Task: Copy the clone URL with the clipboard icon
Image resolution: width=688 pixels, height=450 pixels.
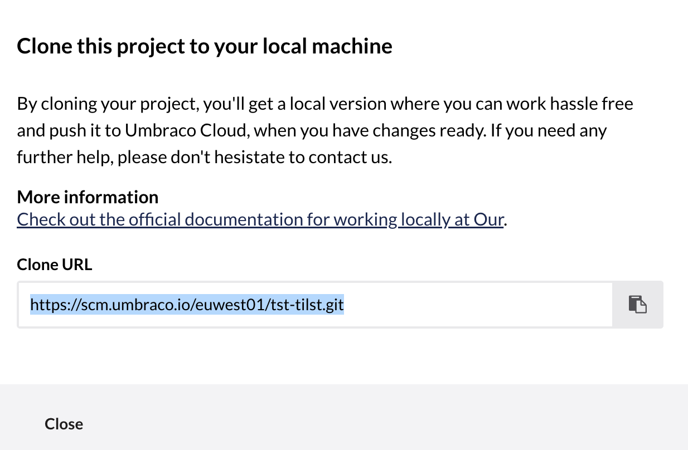Action: click(638, 305)
